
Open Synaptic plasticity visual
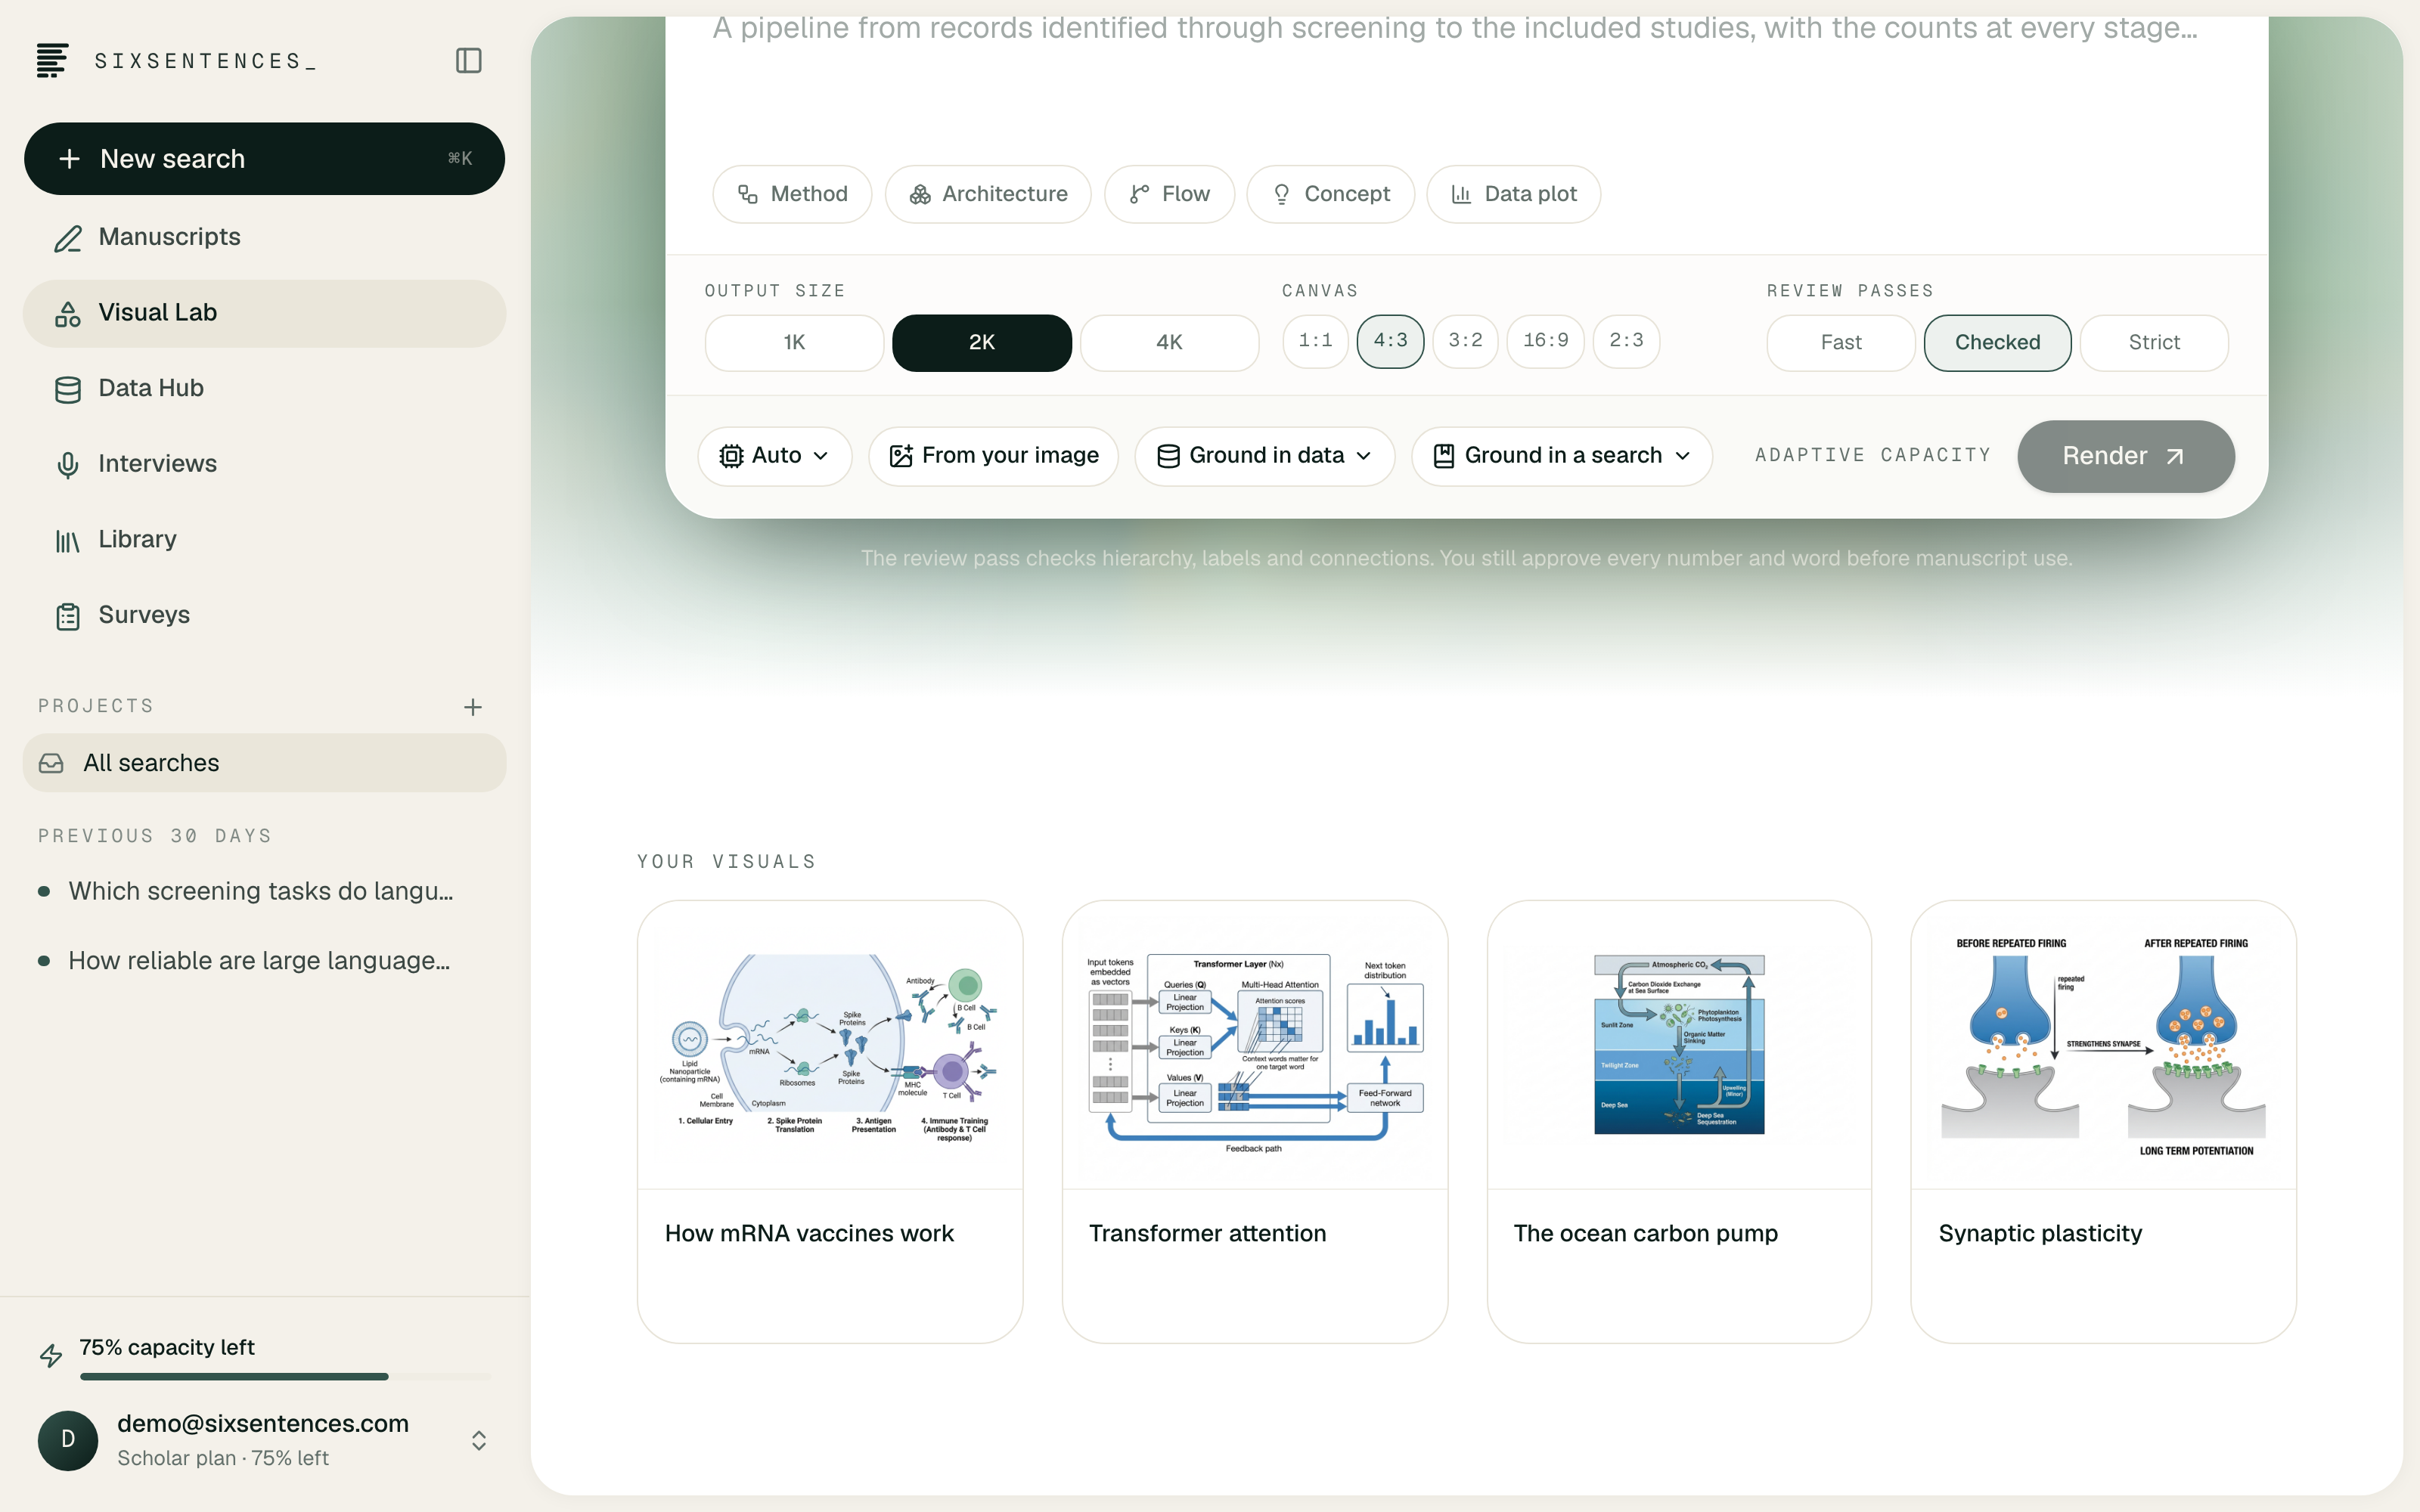2103,1122
